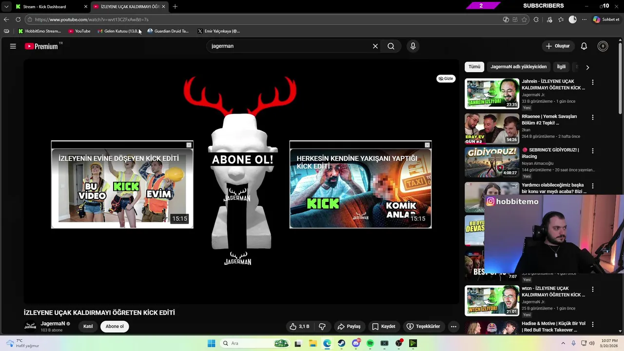Open the YouTube hamburger guide menu
Viewport: 624px width, 351px height.
[x=13, y=46]
